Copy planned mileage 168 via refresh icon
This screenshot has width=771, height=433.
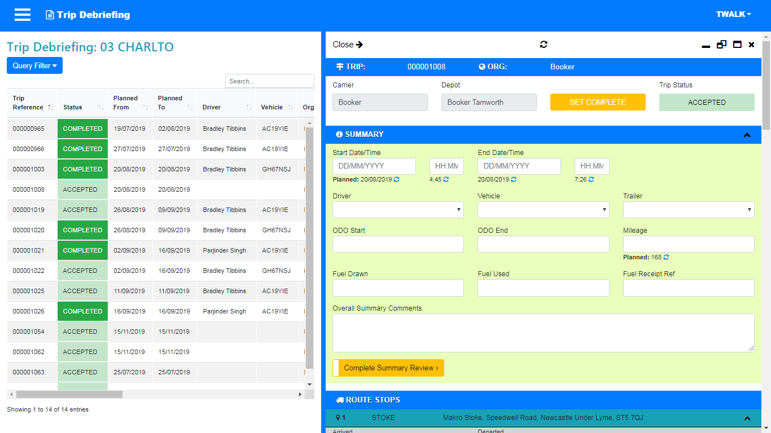click(666, 257)
